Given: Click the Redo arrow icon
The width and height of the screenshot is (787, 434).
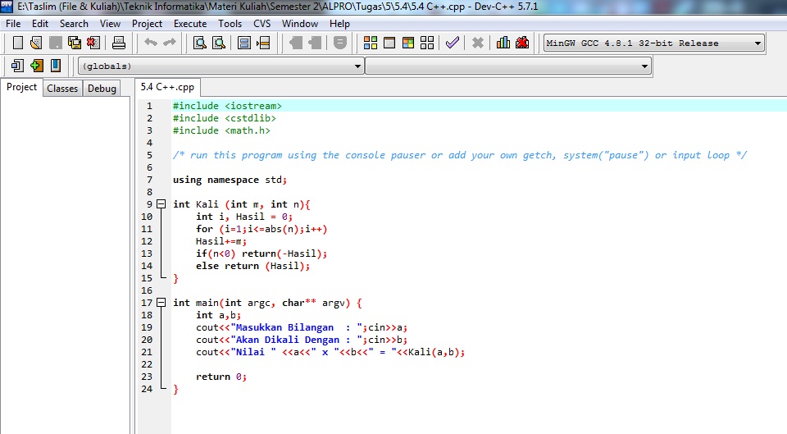Looking at the screenshot, I should click(170, 43).
